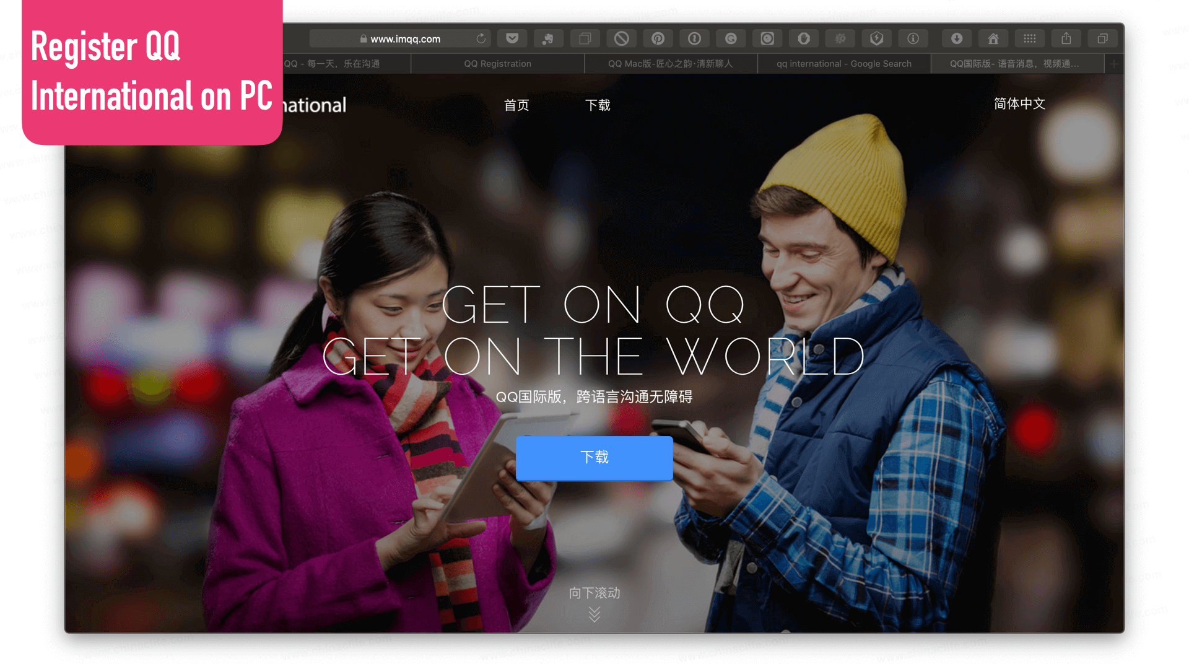Viewport: 1189px width, 669px height.
Task: Click the blue 下载 download button
Action: tap(594, 458)
